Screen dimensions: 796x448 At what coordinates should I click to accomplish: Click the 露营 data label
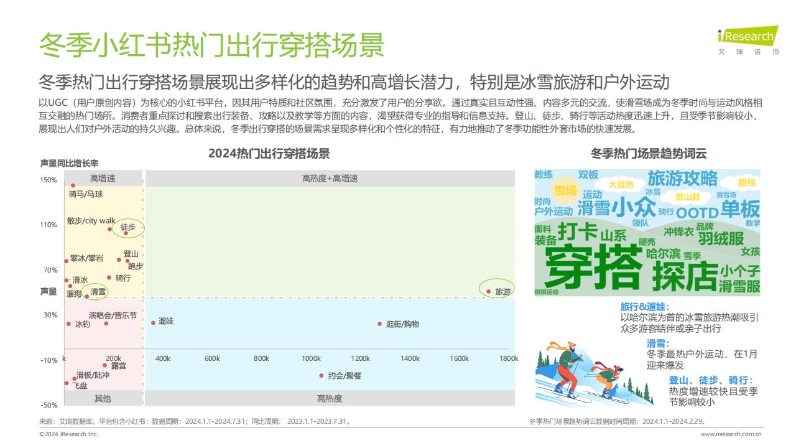coord(119,366)
